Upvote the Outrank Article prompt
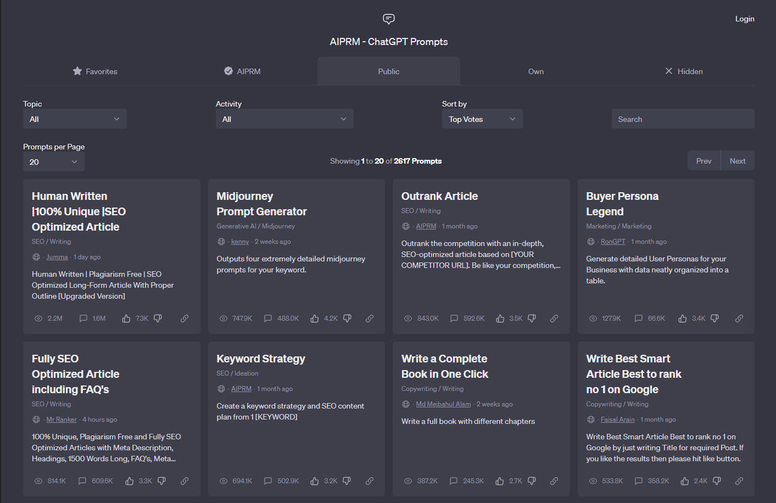 (x=500, y=318)
